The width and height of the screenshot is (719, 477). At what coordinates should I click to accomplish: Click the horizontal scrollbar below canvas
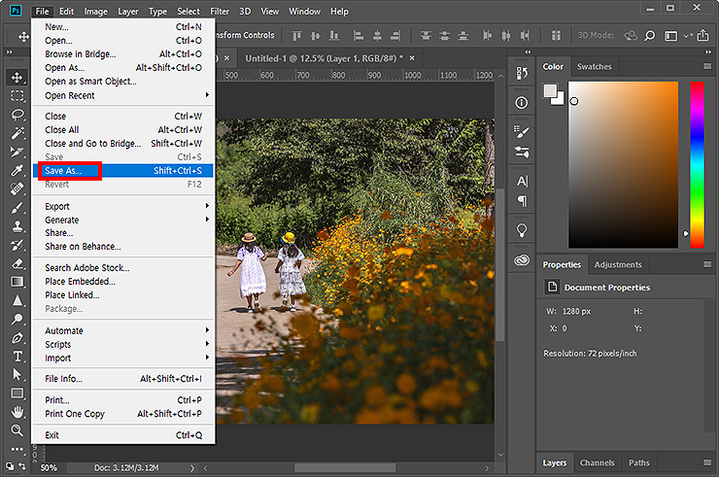(345, 468)
